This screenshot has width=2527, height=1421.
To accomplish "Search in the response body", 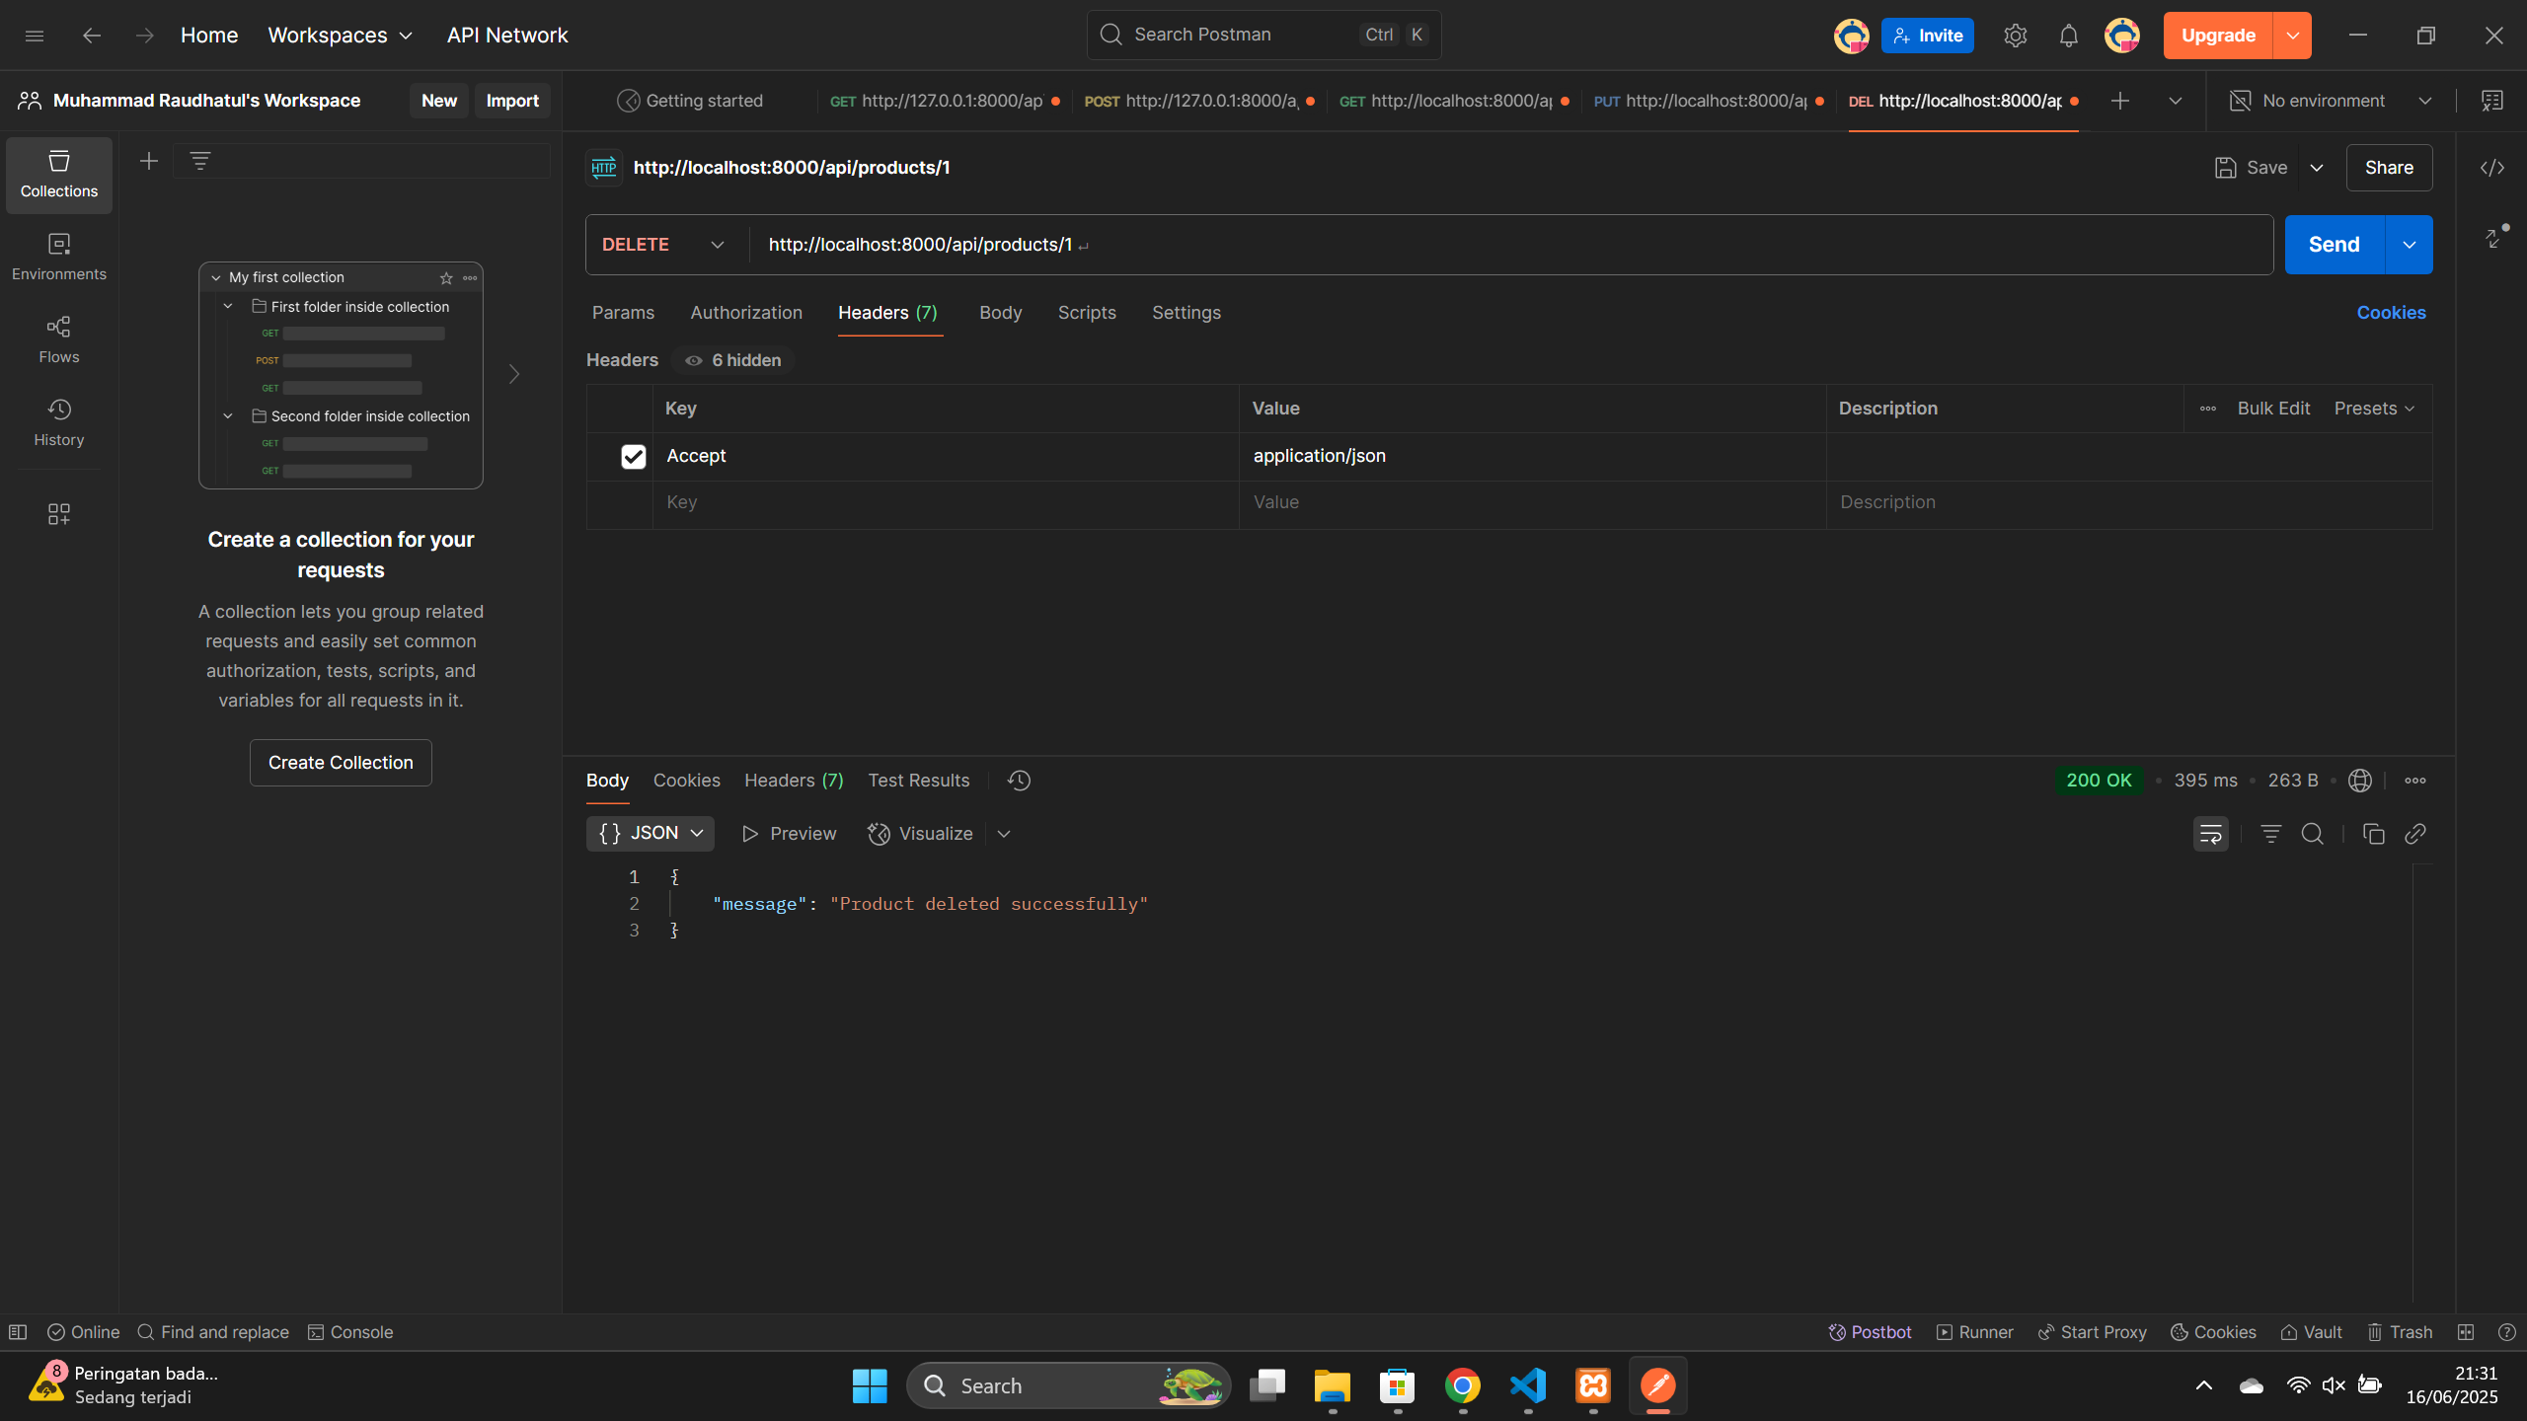I will tap(2313, 835).
